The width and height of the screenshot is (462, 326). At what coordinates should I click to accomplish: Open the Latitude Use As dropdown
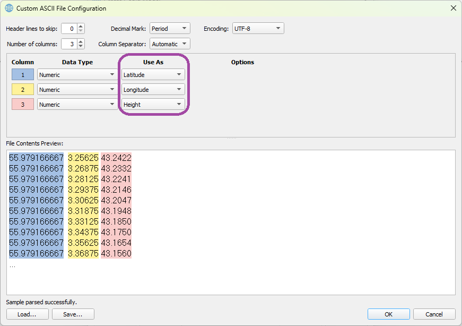pyautogui.click(x=153, y=75)
